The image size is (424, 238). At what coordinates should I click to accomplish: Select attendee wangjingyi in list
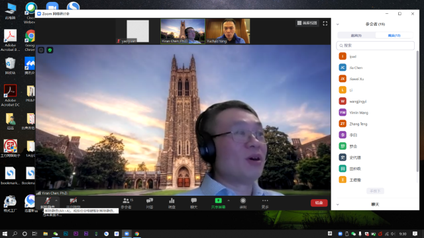pyautogui.click(x=376, y=101)
